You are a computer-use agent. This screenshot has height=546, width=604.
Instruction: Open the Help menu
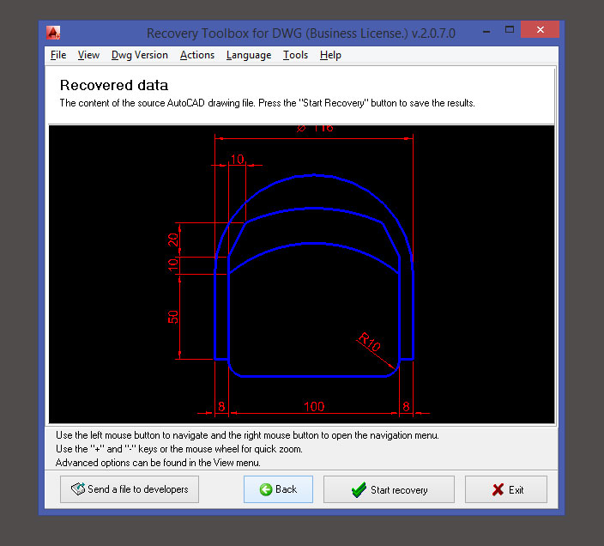point(330,55)
